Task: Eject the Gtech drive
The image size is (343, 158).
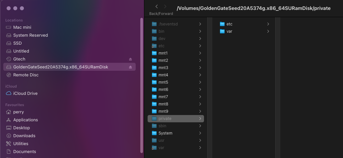Action: pos(130,59)
